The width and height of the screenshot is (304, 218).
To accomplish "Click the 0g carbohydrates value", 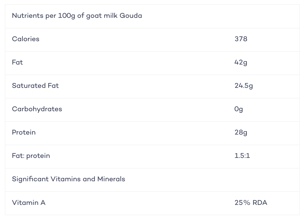I will coord(239,109).
